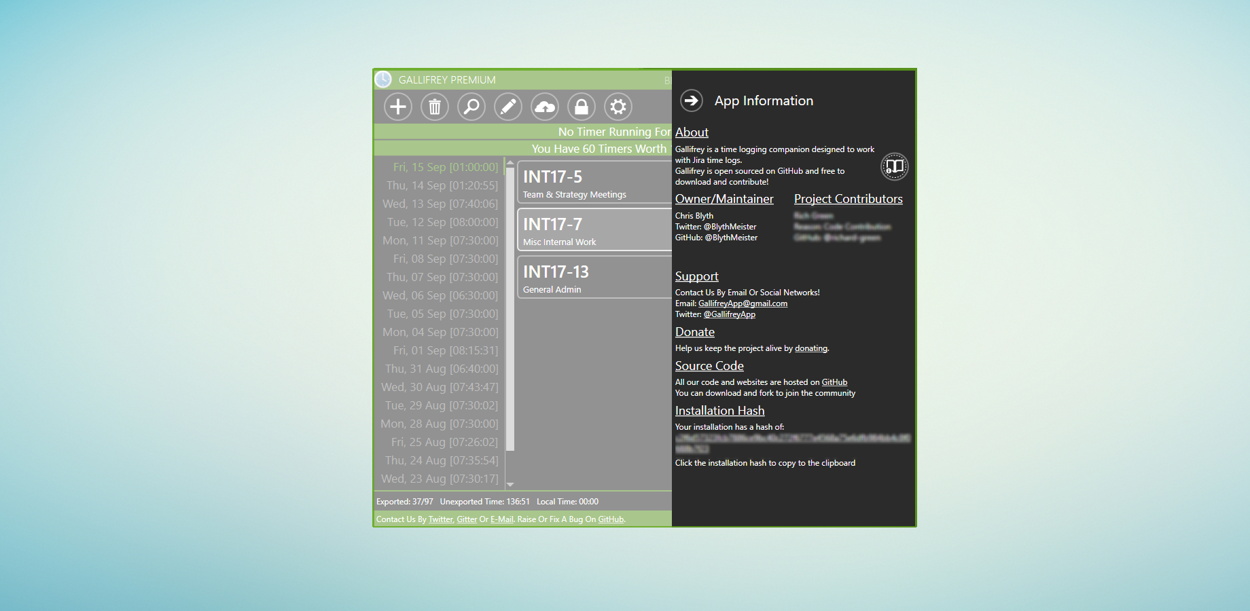This screenshot has height=611, width=1250.
Task: Open the Settings gear icon
Action: (618, 107)
